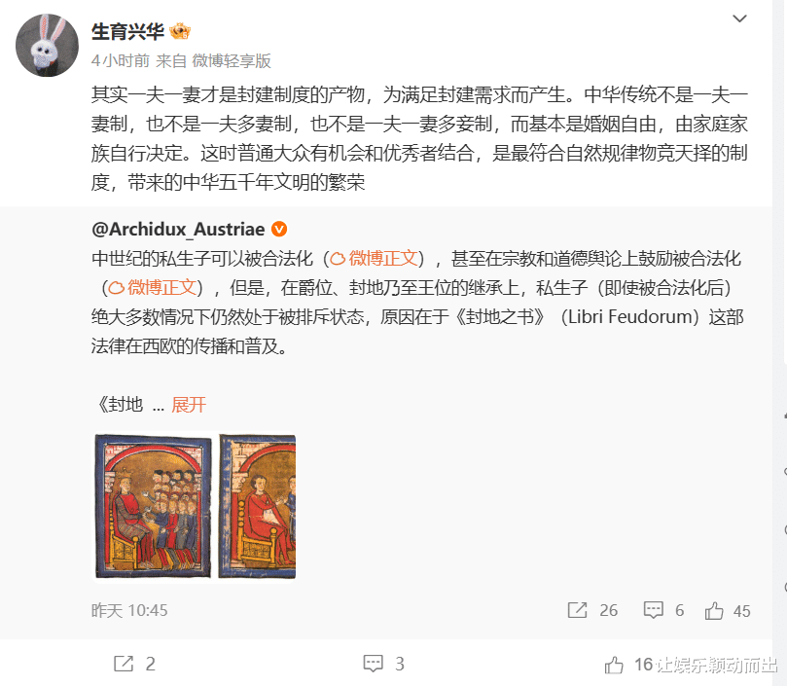Image resolution: width=787 pixels, height=686 pixels.
Task: Repost this post via bottom share icon
Action: click(x=124, y=664)
